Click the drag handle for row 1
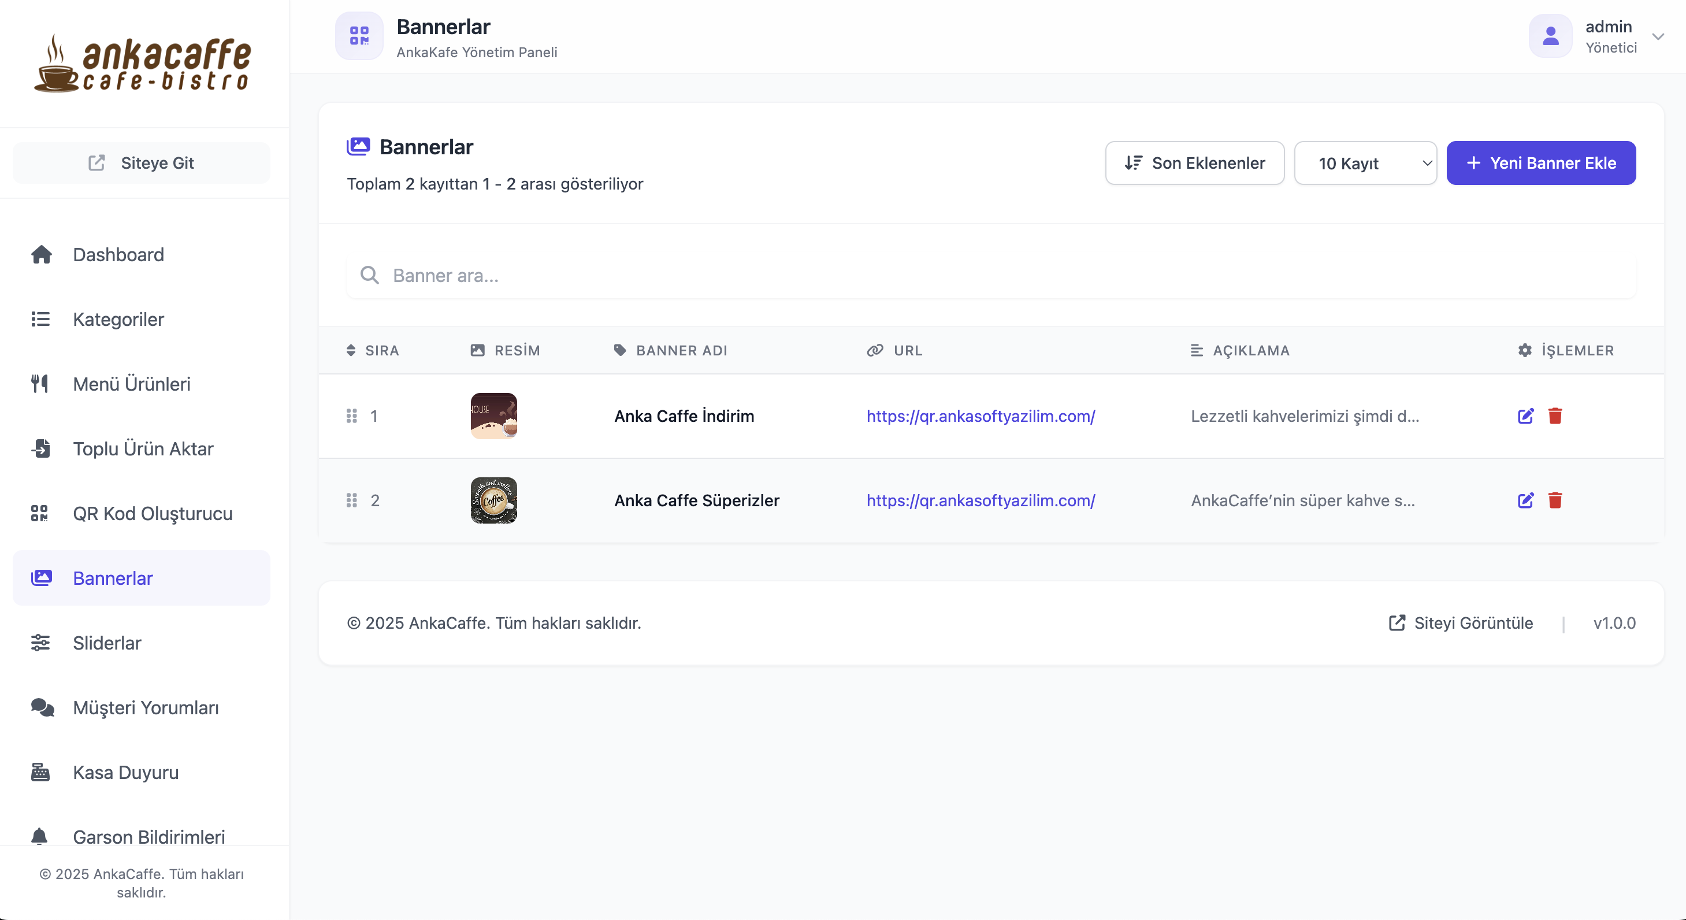 351,417
